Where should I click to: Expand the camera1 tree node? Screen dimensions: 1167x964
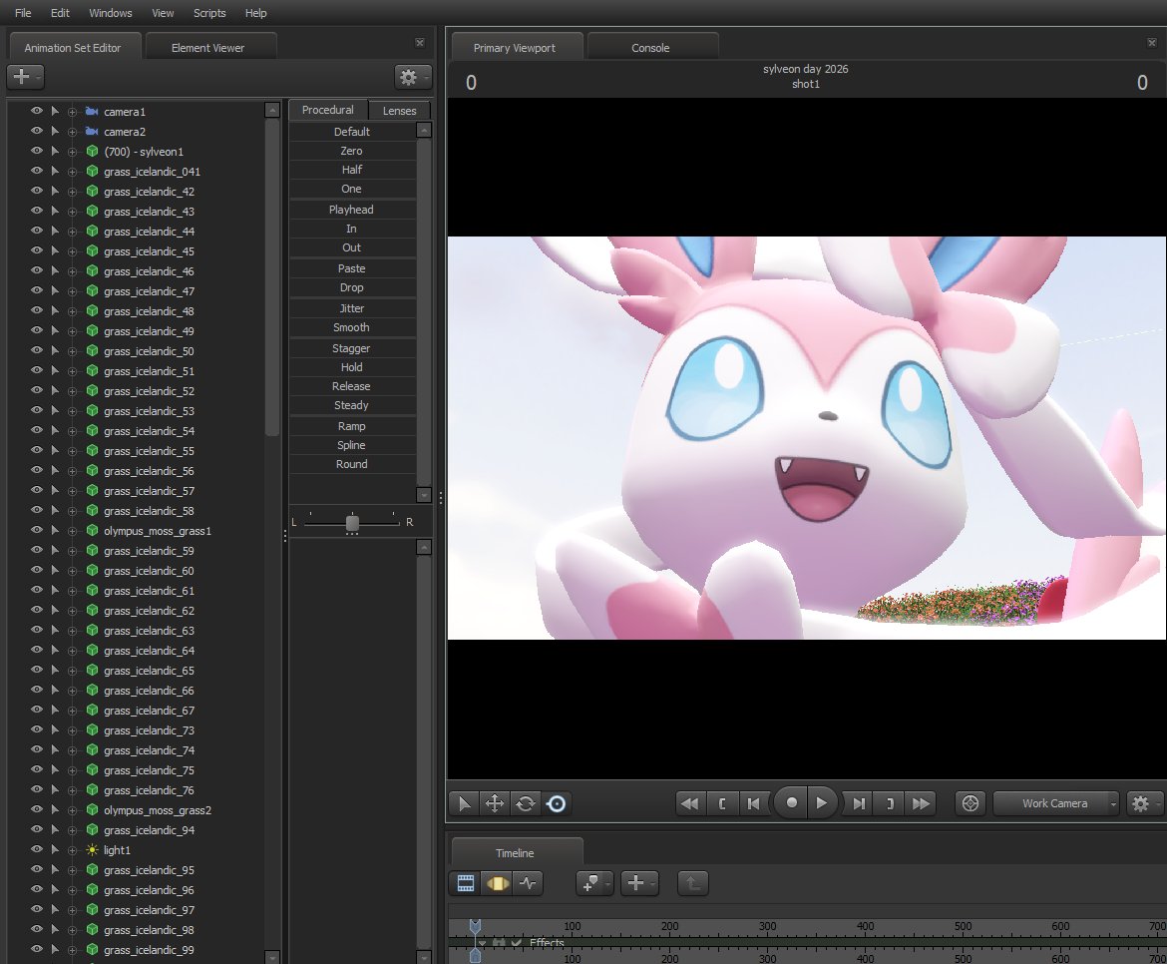click(72, 112)
